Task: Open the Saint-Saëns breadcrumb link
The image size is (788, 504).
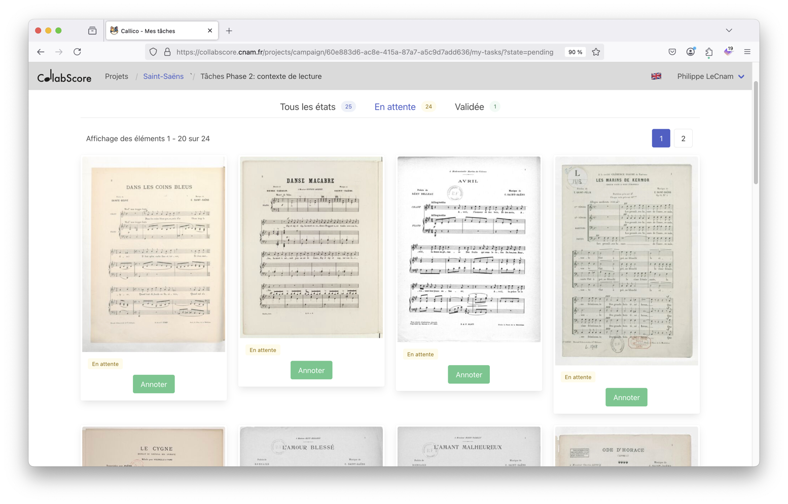Action: click(x=163, y=76)
